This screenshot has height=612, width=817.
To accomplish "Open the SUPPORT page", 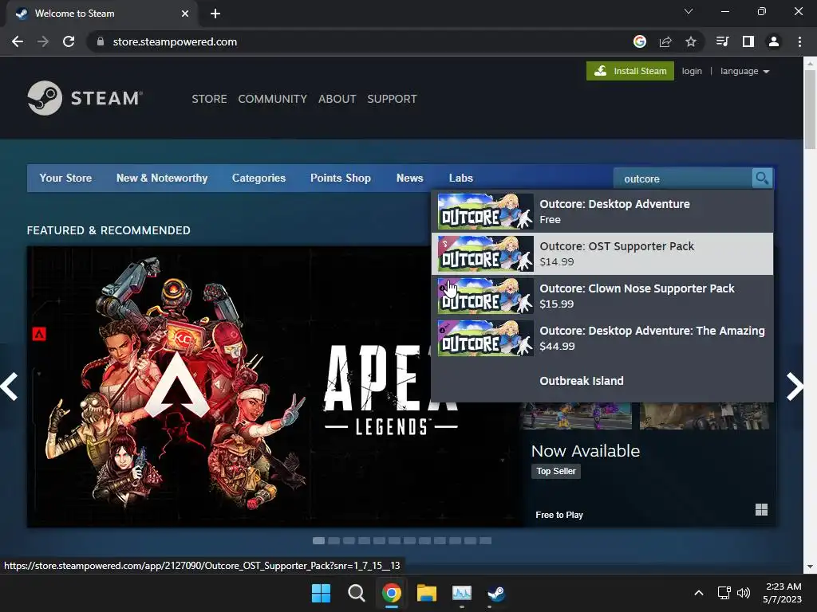I will pos(392,99).
